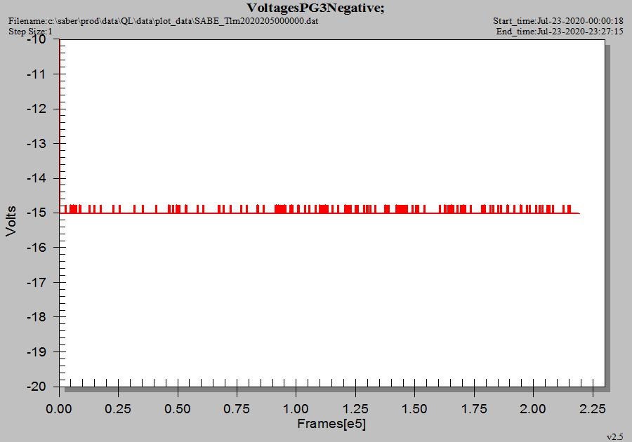Viewport: 632px width, 442px height.
Task: Click the -13 y-axis tick label
Action: [x=37, y=143]
